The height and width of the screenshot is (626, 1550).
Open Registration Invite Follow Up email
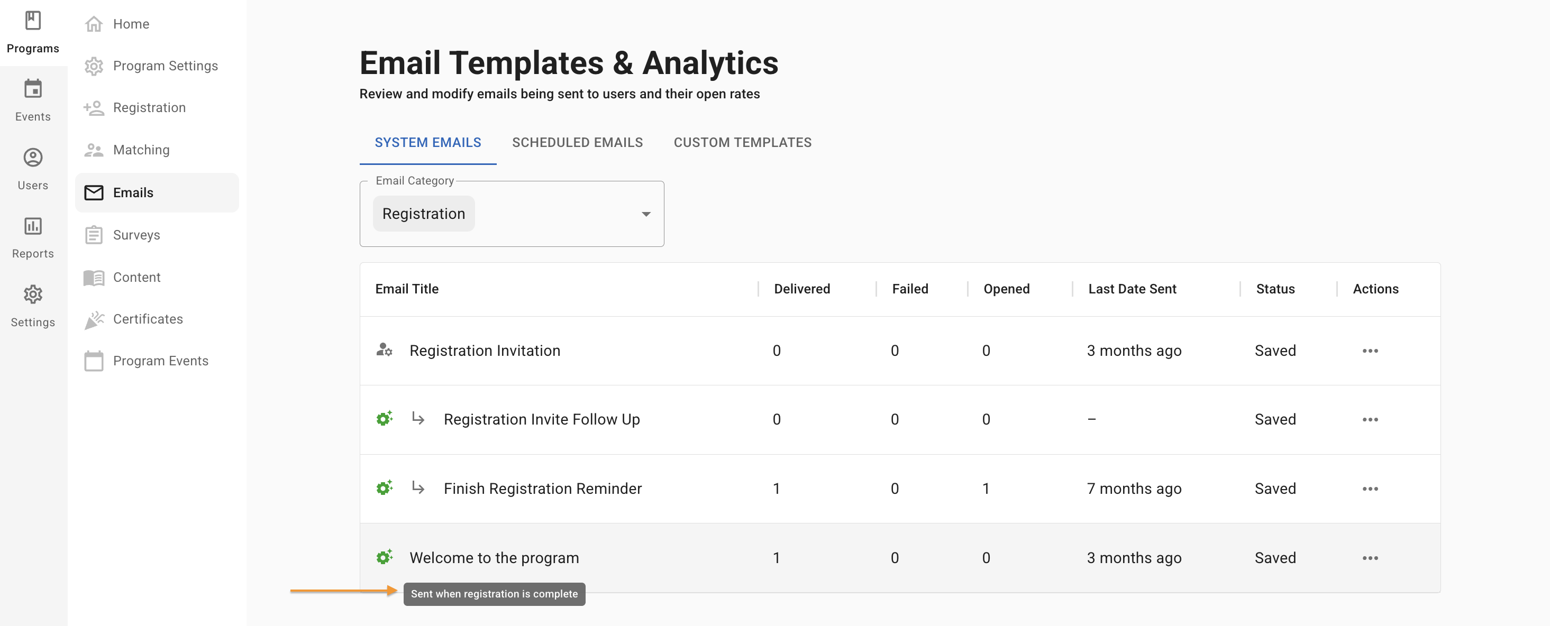click(541, 419)
